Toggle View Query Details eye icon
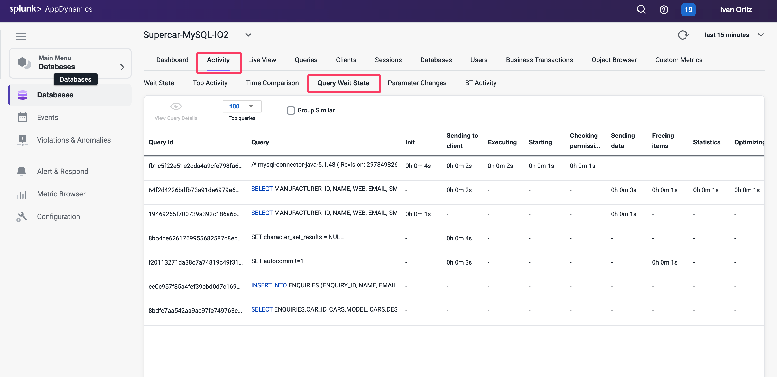The width and height of the screenshot is (777, 377). pyautogui.click(x=176, y=106)
